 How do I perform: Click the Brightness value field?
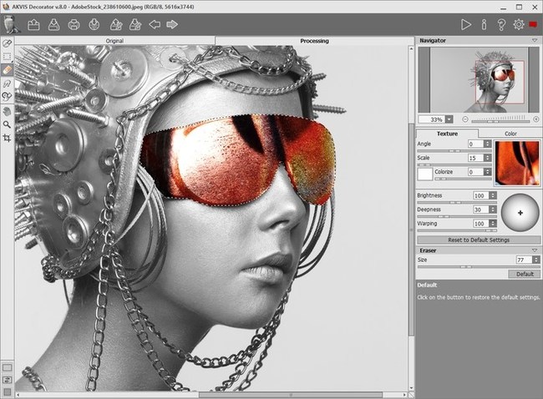[x=481, y=195]
